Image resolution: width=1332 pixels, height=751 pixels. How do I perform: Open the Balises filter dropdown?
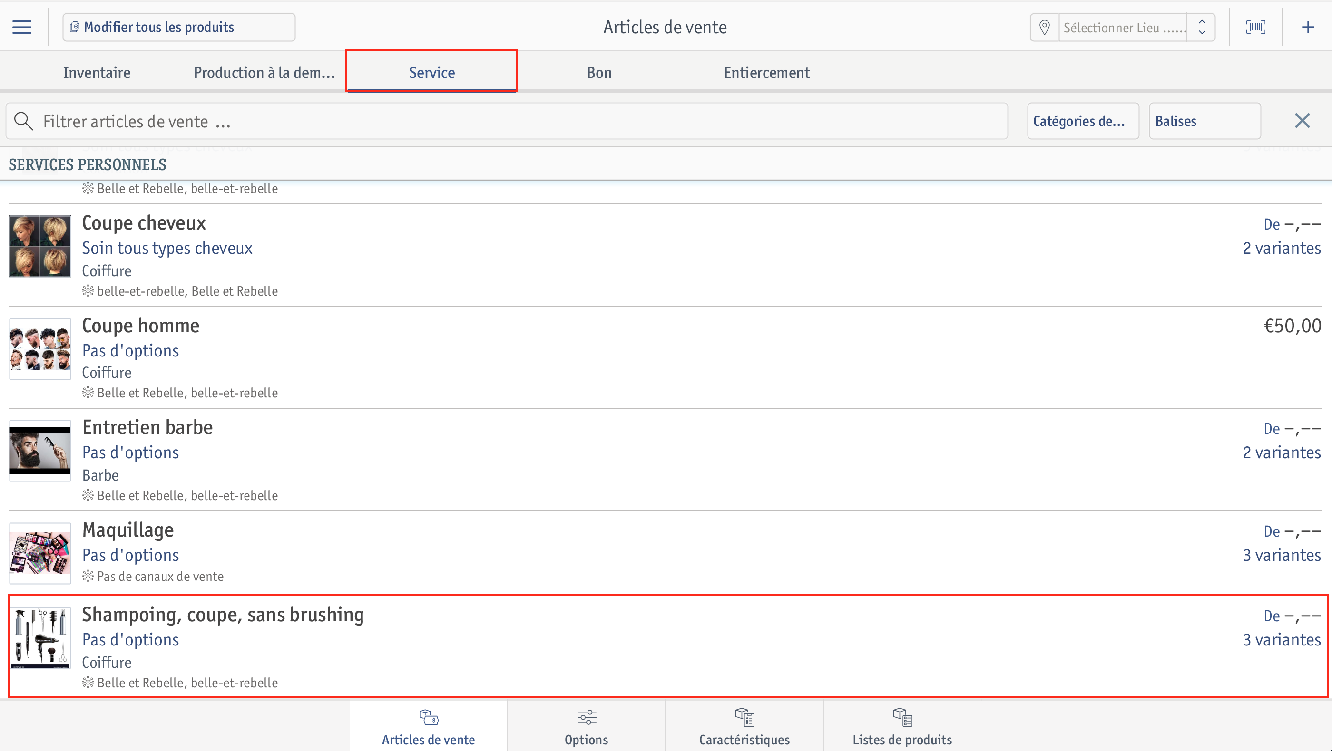coord(1205,121)
